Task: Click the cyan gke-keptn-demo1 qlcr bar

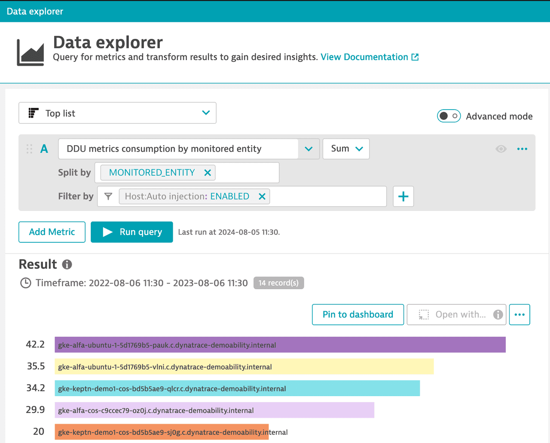Action: [x=237, y=388]
